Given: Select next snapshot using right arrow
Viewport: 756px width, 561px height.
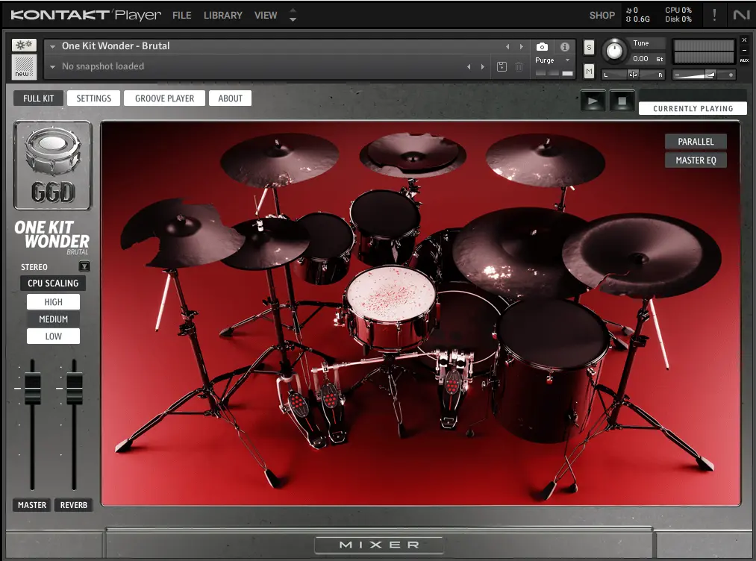Looking at the screenshot, I should [483, 67].
